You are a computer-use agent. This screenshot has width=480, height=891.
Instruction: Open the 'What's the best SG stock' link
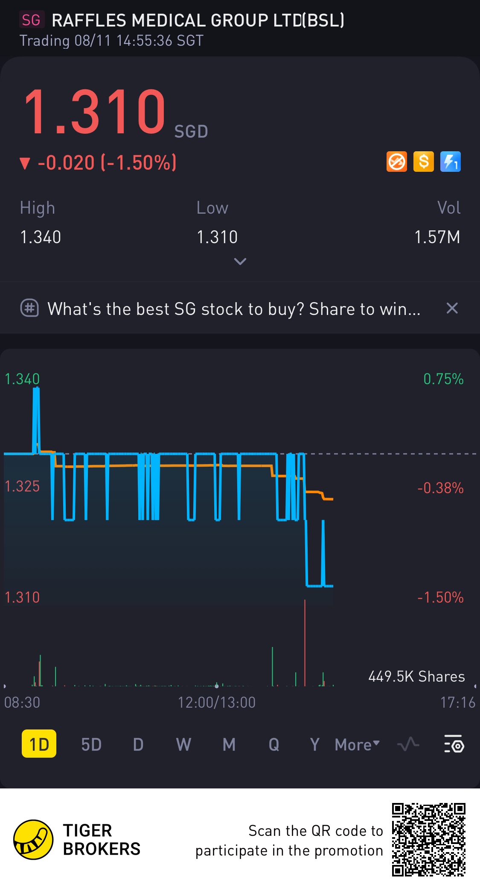coord(234,309)
